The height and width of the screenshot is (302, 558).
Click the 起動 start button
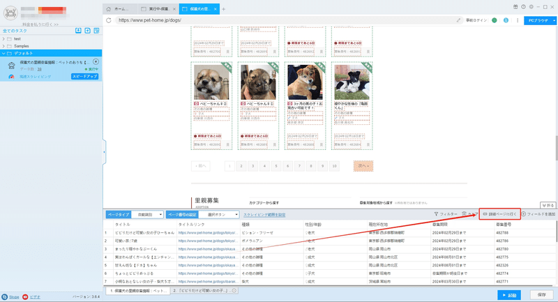tap(509, 295)
